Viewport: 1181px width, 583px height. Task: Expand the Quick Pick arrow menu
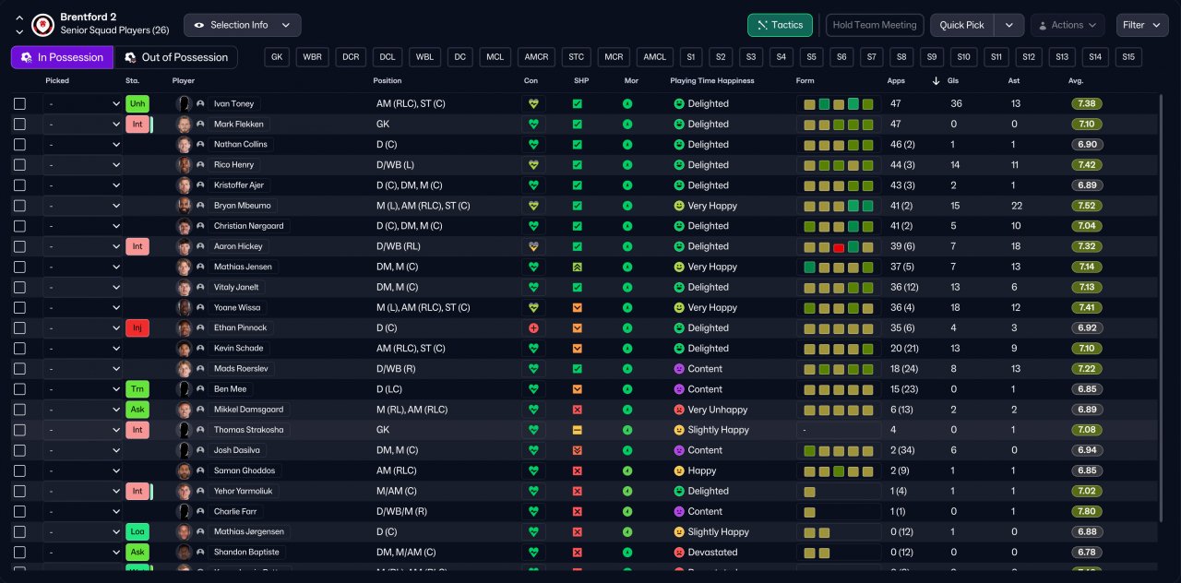pos(1010,25)
